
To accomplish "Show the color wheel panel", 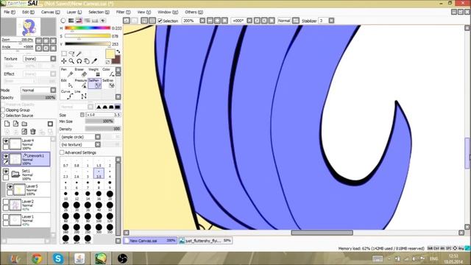I will [x=63, y=21].
